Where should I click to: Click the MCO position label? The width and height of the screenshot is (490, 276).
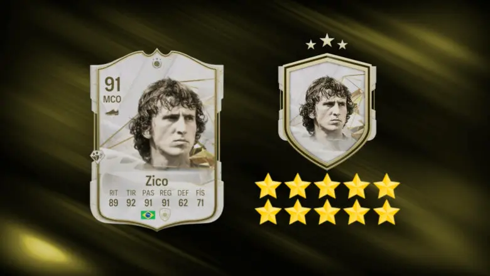tap(112, 100)
